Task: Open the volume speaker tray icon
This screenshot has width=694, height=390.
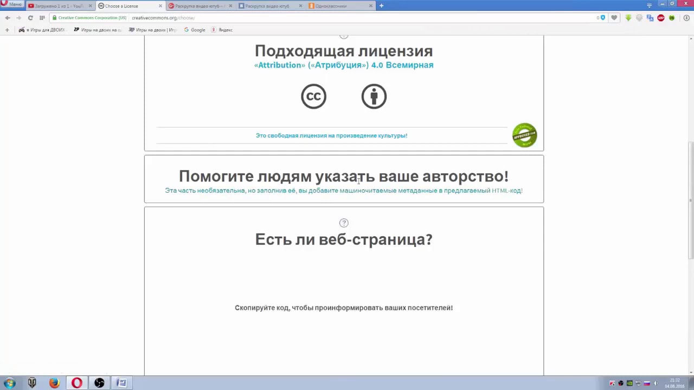Action: (656, 383)
